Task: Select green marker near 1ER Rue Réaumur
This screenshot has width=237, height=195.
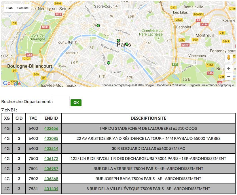Action: coord(118,40)
